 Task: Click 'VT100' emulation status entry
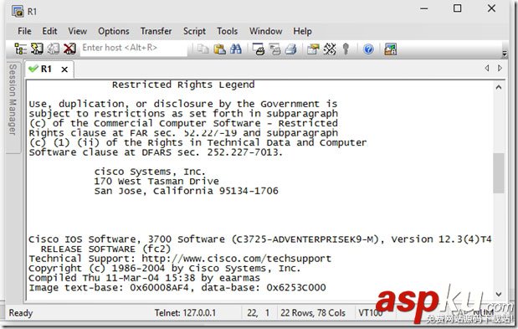pyautogui.click(x=371, y=313)
